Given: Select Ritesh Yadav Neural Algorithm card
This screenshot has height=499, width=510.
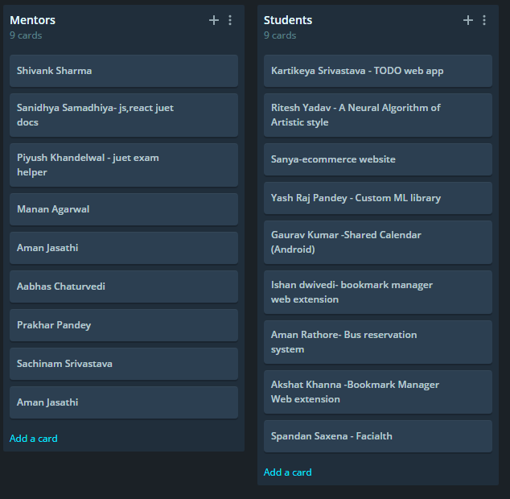Looking at the screenshot, I should click(378, 115).
